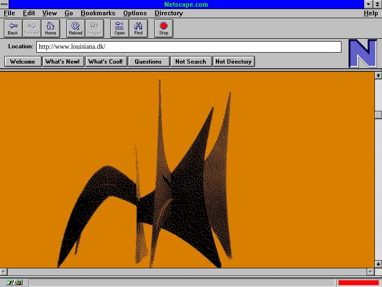The height and width of the screenshot is (287, 382).
Task: Click the Net Search button
Action: coord(191,62)
